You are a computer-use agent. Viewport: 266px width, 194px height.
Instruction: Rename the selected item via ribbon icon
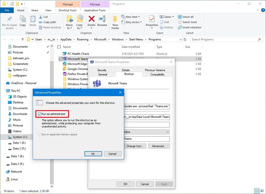pyautogui.click(x=102, y=21)
